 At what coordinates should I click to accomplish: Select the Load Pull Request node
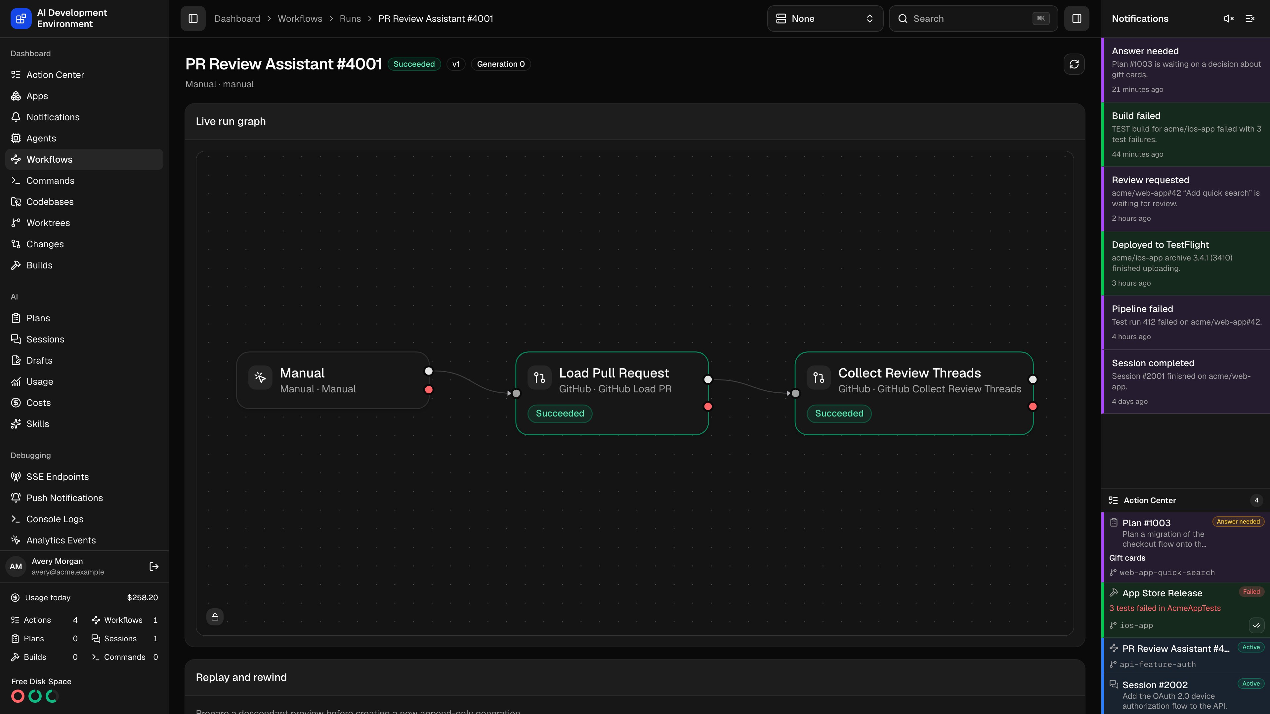click(612, 393)
